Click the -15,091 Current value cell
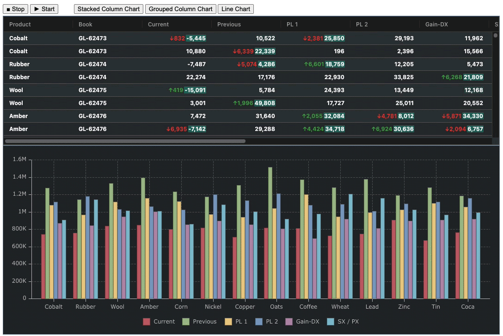503x336 pixels. [177, 90]
